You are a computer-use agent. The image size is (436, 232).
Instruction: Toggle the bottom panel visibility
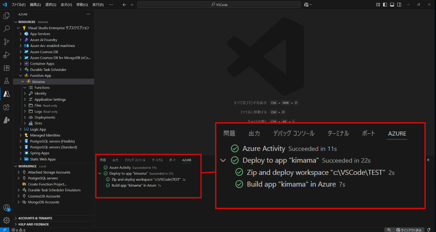pyautogui.click(x=392, y=5)
